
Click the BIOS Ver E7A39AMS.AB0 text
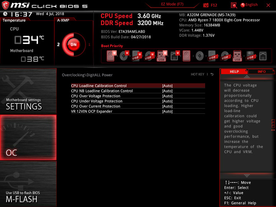[123, 32]
